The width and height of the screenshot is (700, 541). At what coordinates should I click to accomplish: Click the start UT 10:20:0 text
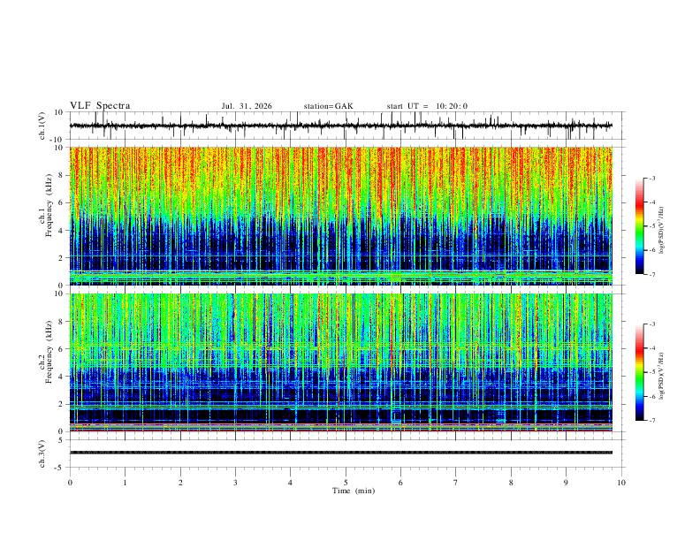coord(427,106)
